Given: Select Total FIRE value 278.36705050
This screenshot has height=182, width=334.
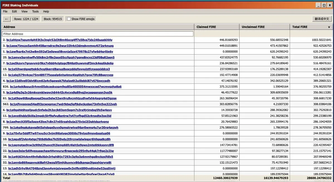Looking at the screenshot, I should coord(322,128).
